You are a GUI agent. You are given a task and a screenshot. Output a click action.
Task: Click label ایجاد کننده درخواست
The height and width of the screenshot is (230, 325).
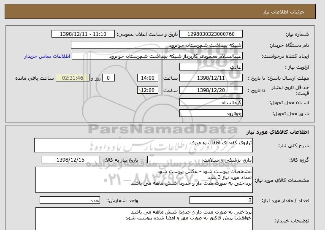coord(285,56)
